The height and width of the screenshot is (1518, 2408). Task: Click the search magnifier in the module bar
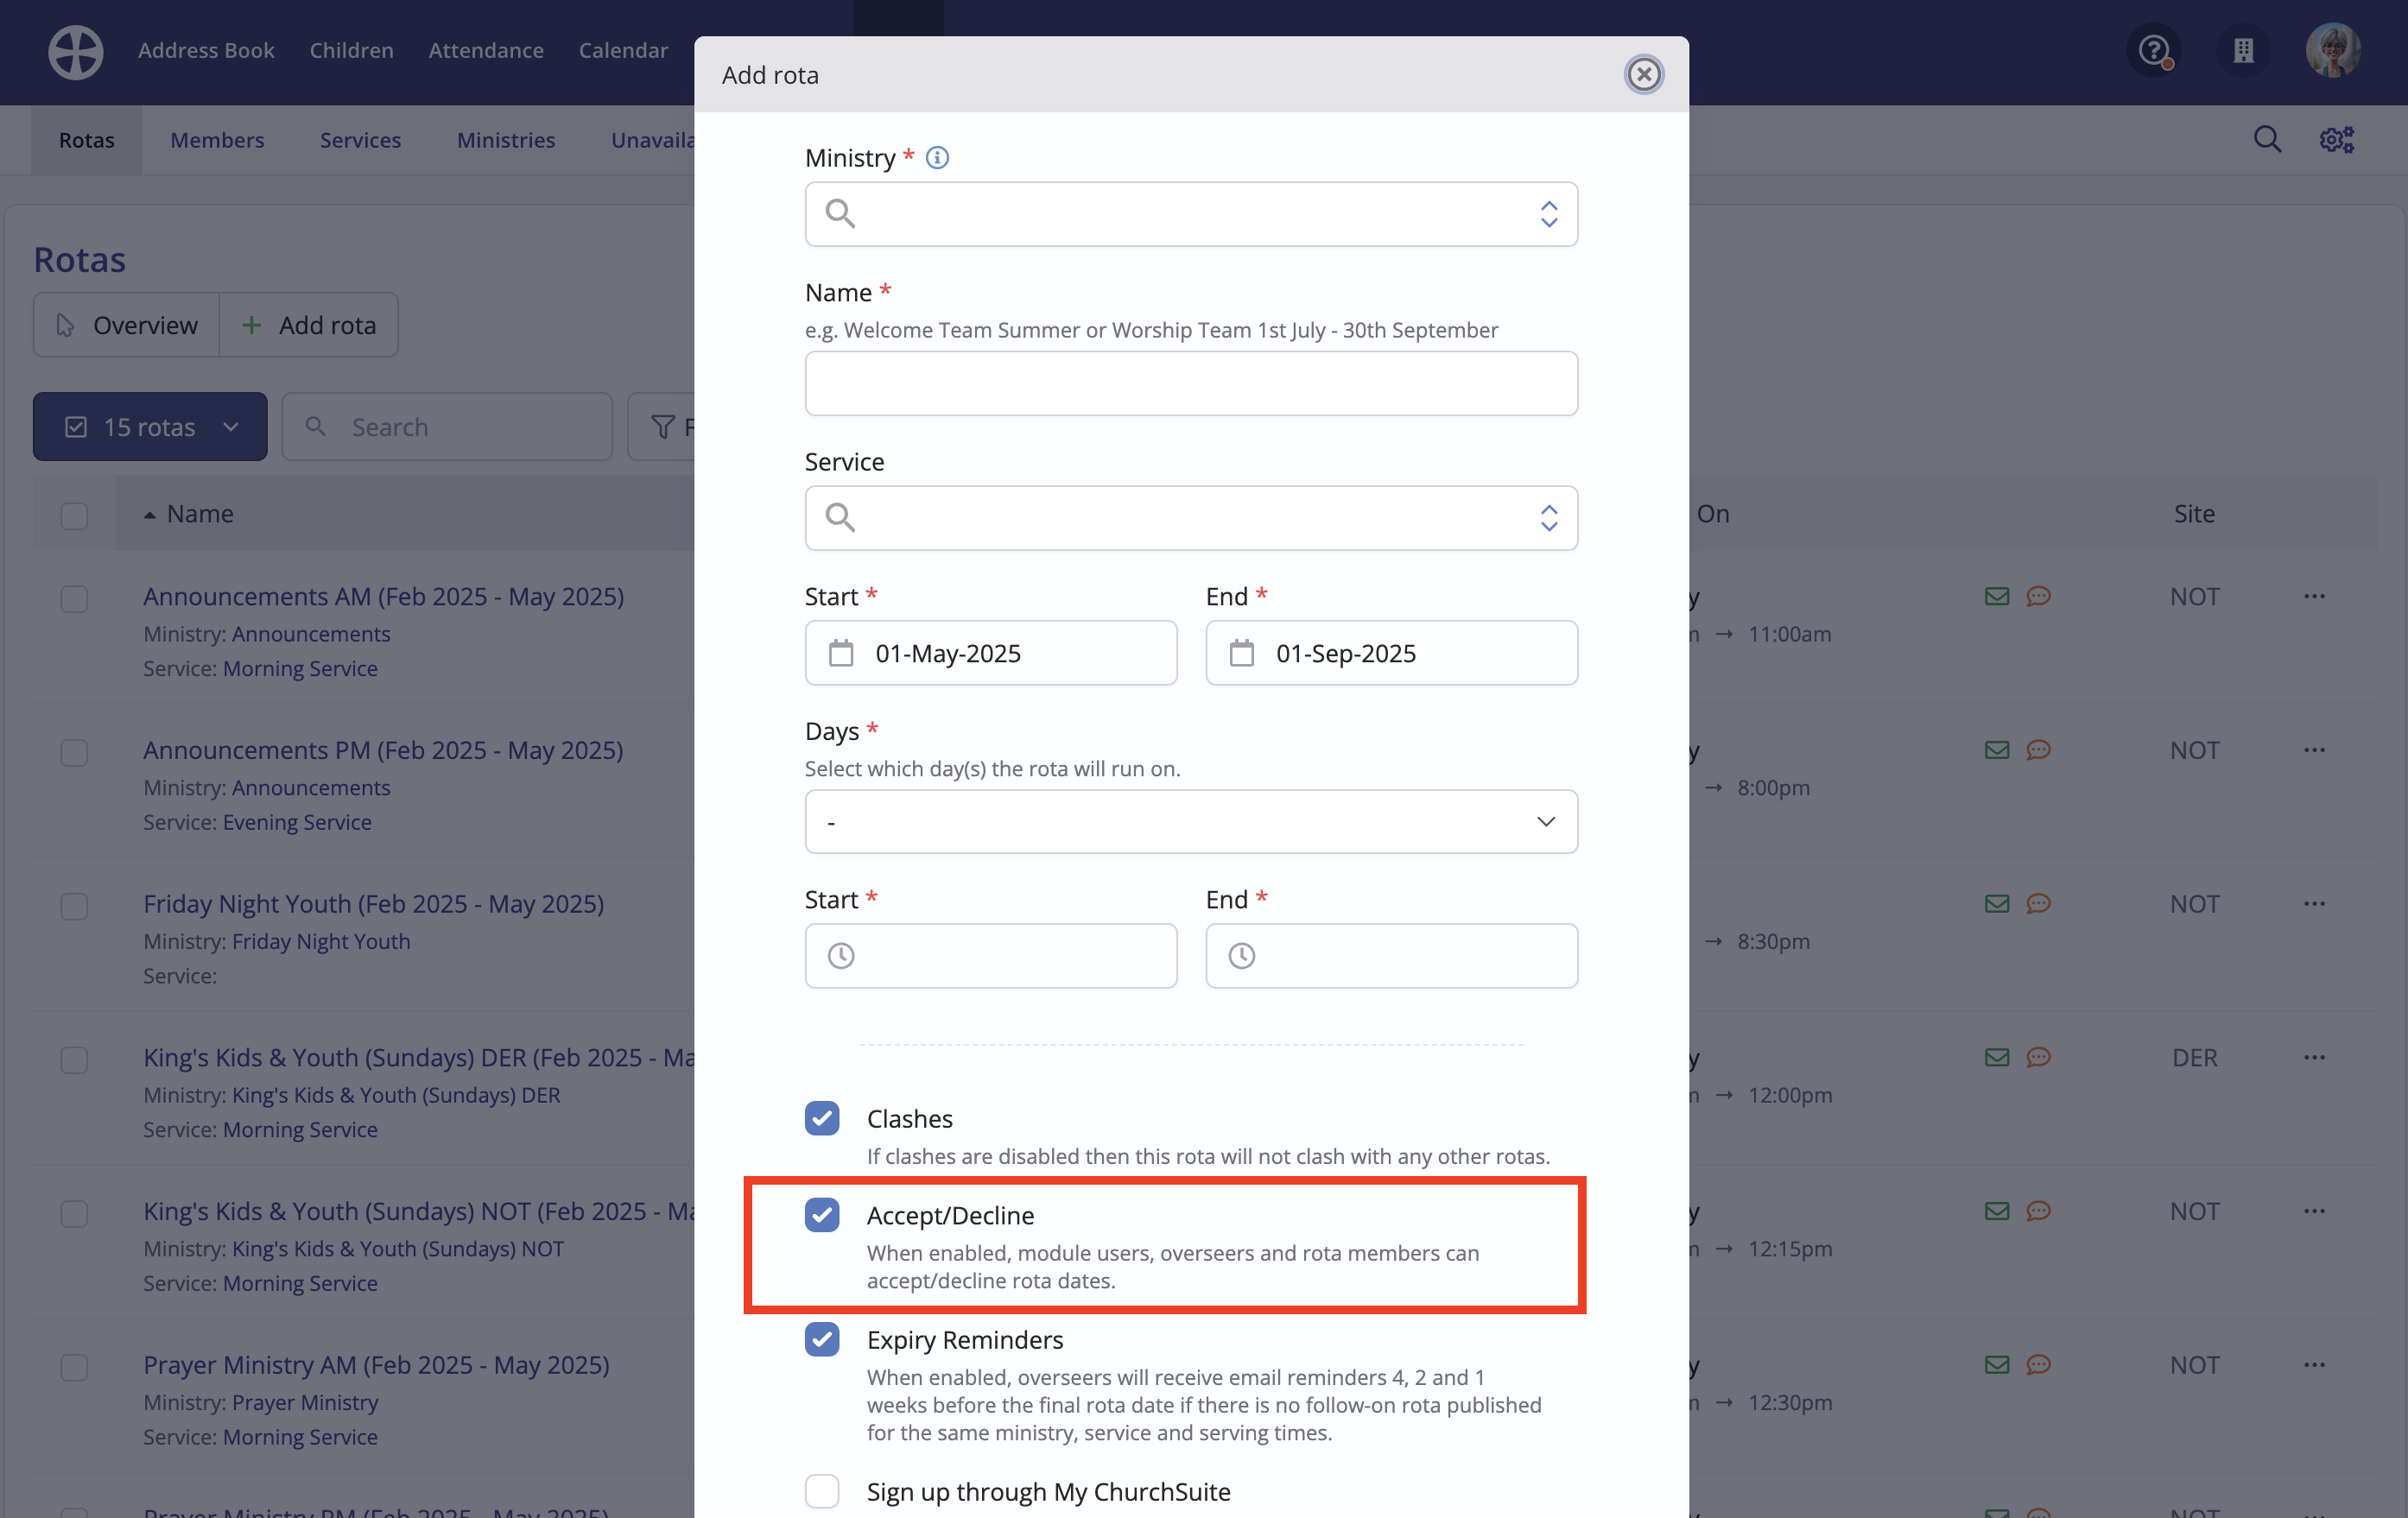[x=2267, y=140]
